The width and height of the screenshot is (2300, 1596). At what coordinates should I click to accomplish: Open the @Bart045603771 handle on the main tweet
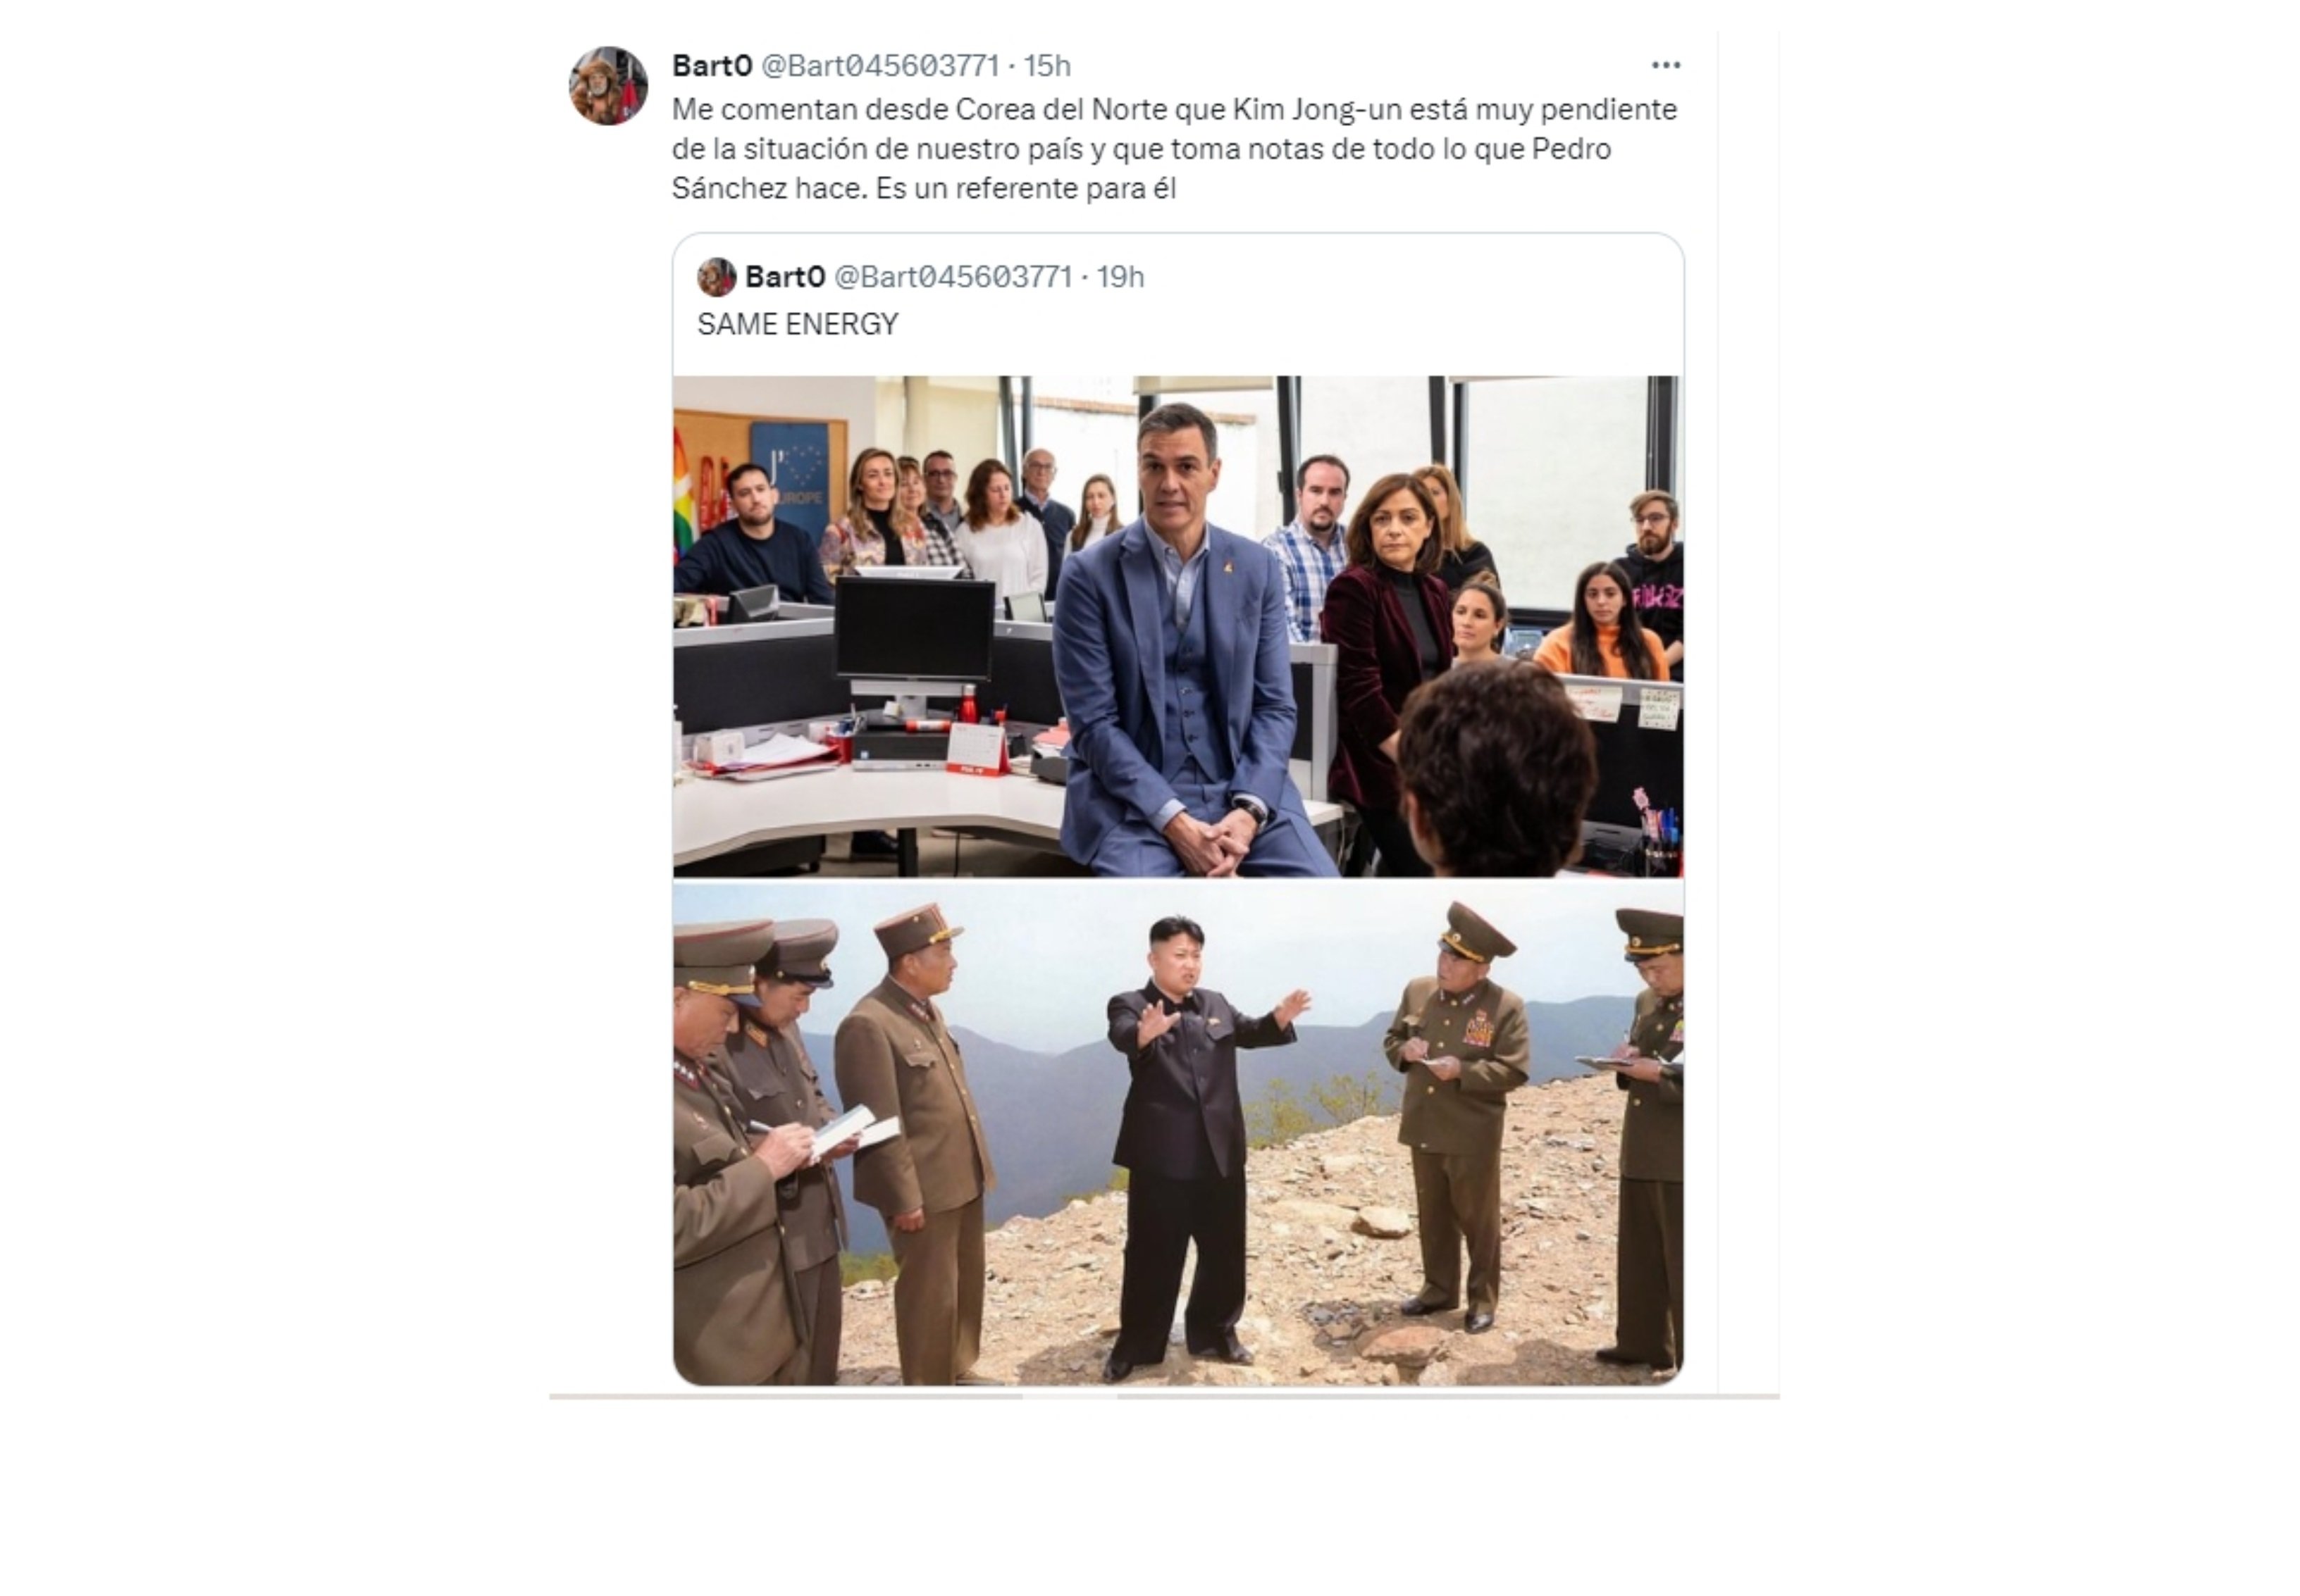[x=880, y=65]
